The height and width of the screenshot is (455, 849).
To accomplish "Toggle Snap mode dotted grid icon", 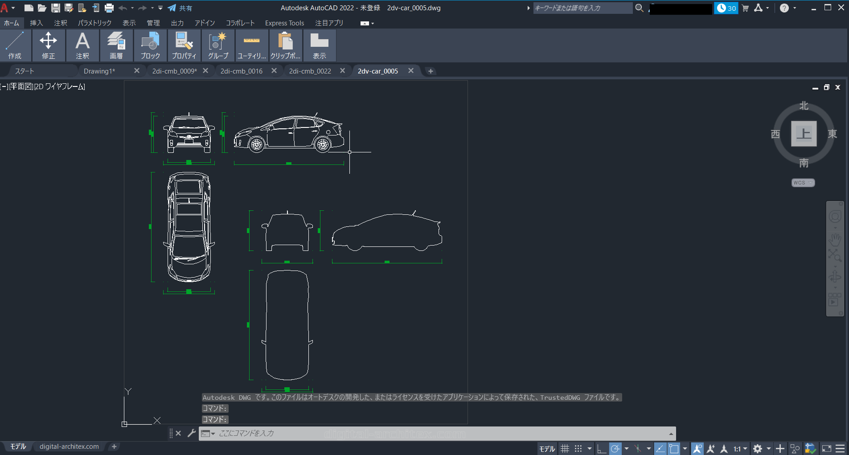I will [578, 449].
